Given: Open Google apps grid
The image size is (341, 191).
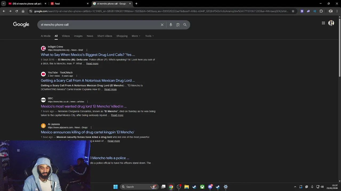Looking at the screenshot, I should (323, 23).
